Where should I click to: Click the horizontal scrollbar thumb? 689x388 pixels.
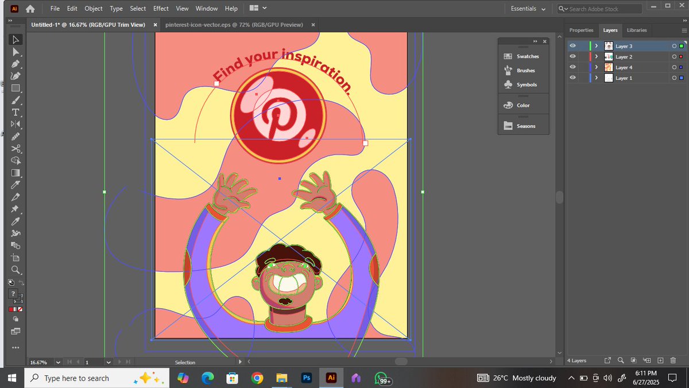[x=401, y=362]
